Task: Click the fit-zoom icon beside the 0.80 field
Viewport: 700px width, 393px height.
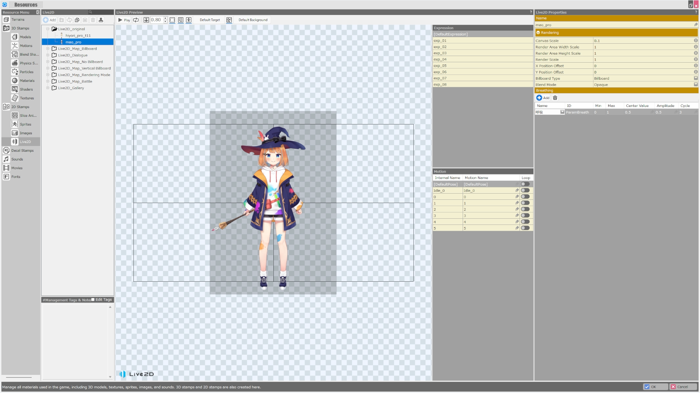Action: 146,20
